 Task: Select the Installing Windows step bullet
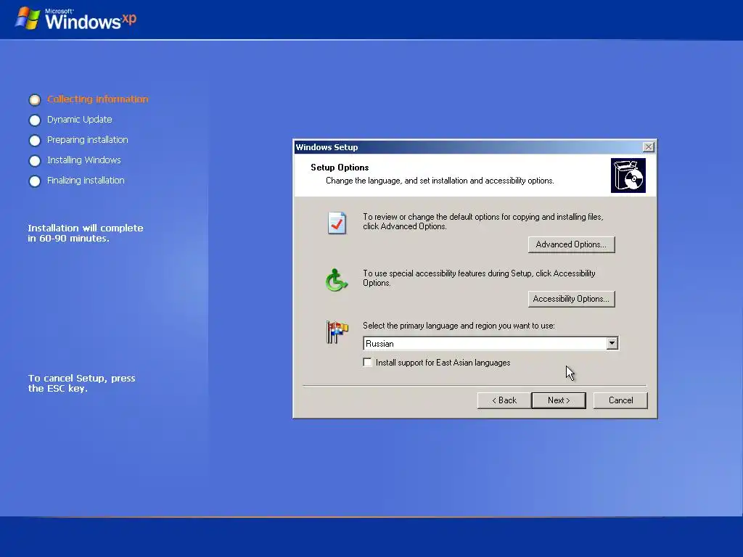pyautogui.click(x=35, y=160)
